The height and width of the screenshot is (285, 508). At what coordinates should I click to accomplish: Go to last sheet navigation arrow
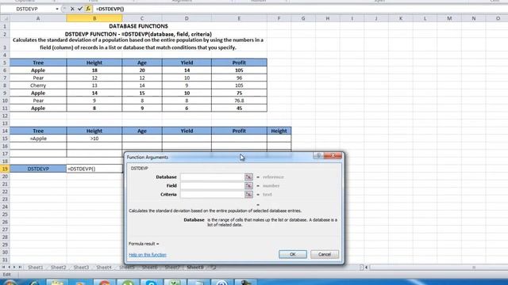tap(20, 268)
